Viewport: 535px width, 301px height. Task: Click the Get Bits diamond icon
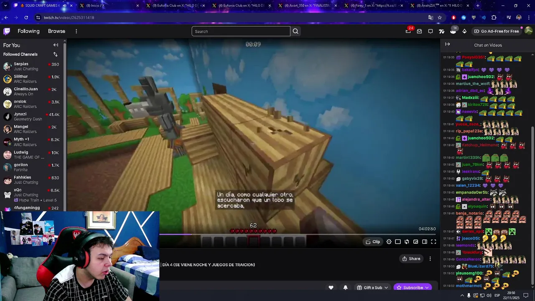click(x=464, y=31)
